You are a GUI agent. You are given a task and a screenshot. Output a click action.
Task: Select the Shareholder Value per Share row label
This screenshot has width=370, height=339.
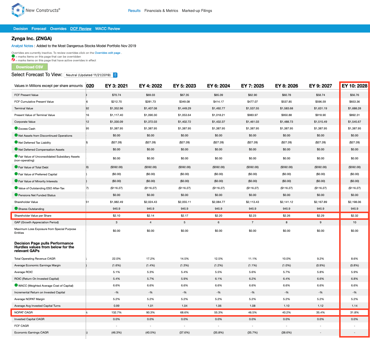[33, 216]
